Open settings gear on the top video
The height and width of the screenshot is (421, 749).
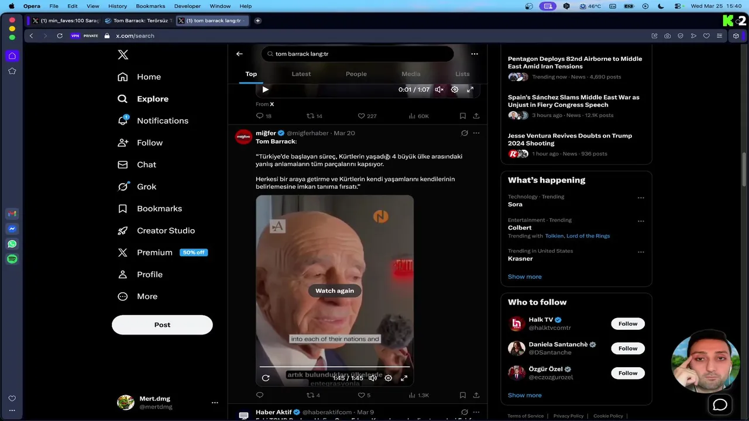point(455,89)
